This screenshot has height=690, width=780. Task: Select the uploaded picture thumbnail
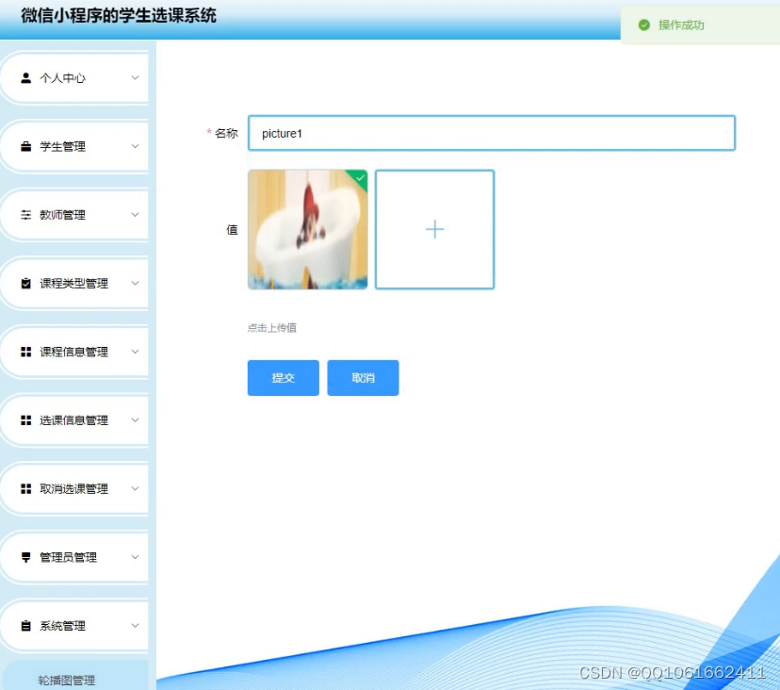(306, 229)
